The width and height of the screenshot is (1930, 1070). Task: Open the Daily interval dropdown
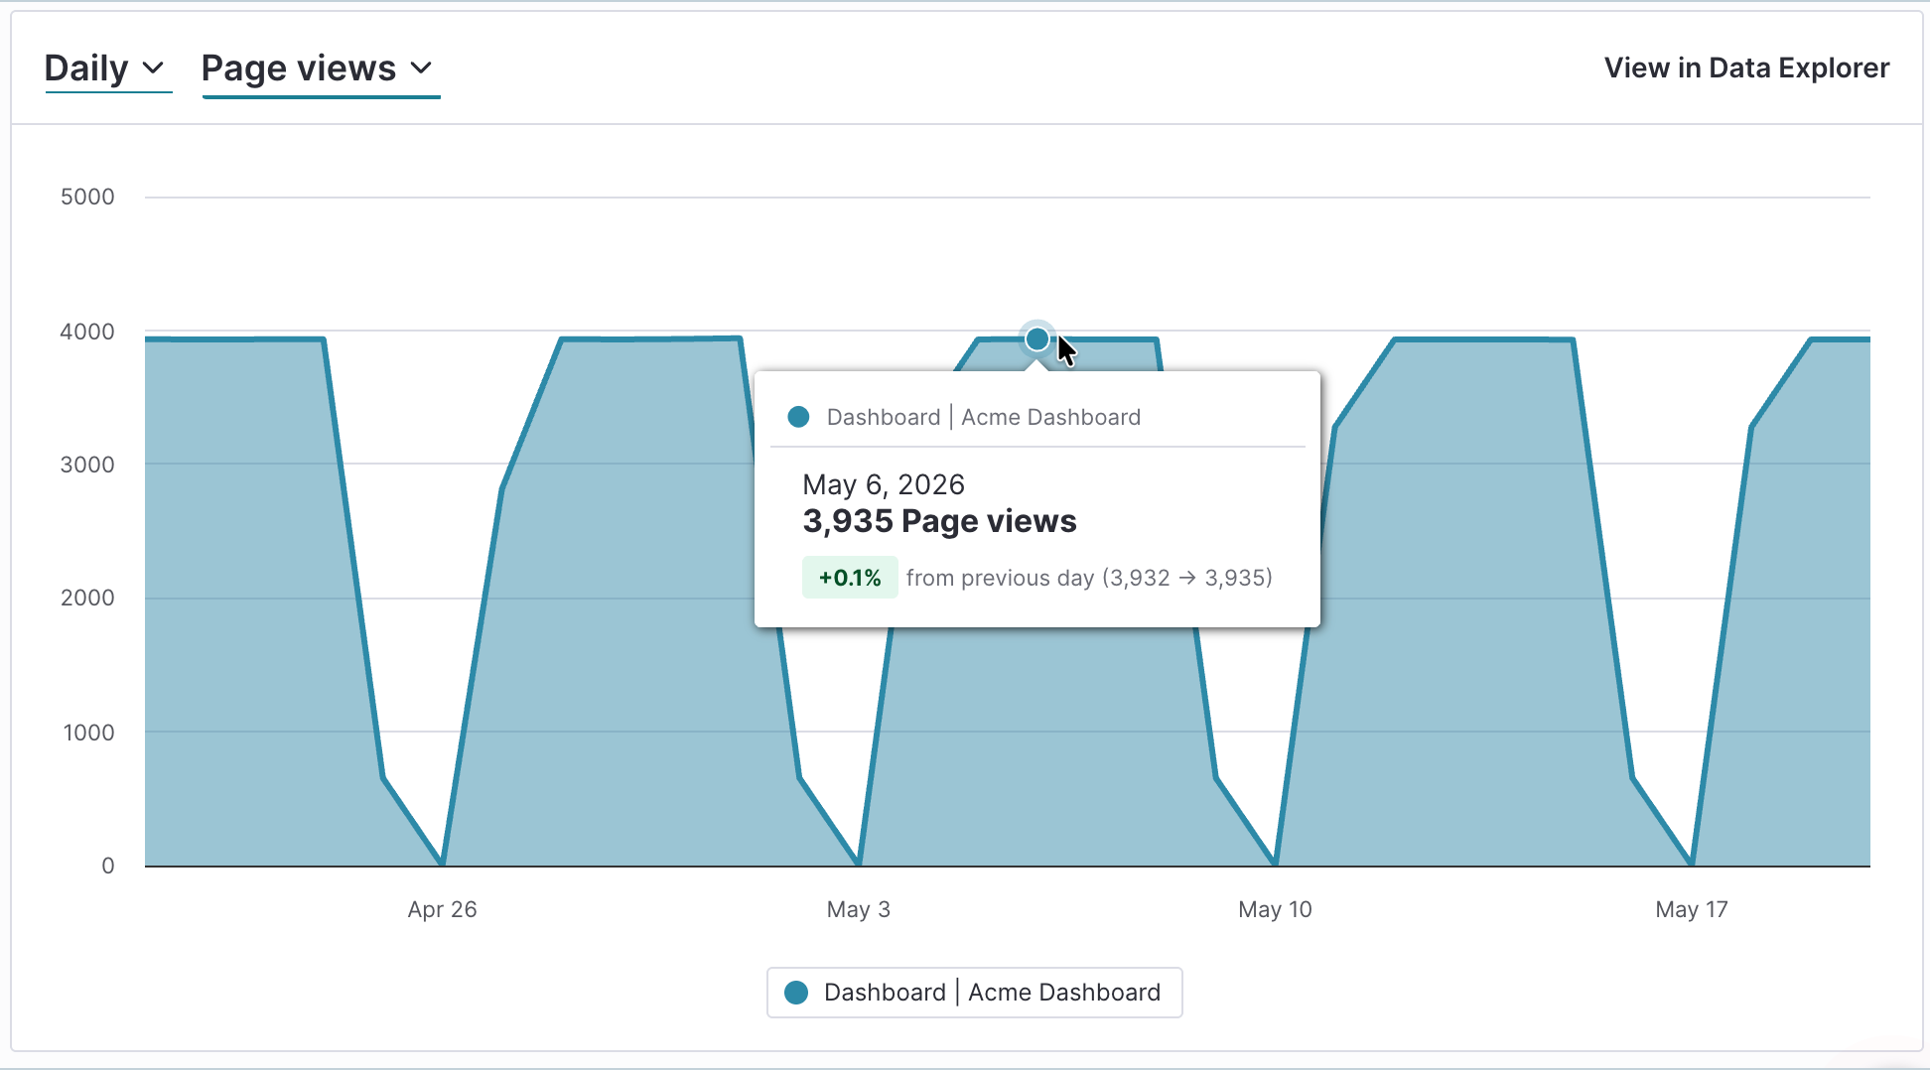107,68
